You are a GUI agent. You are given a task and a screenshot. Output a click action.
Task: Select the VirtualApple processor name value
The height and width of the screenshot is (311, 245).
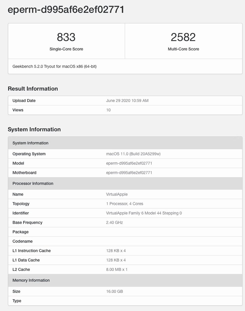point(117,194)
